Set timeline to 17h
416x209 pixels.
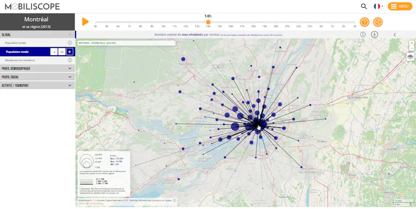(x=242, y=26)
